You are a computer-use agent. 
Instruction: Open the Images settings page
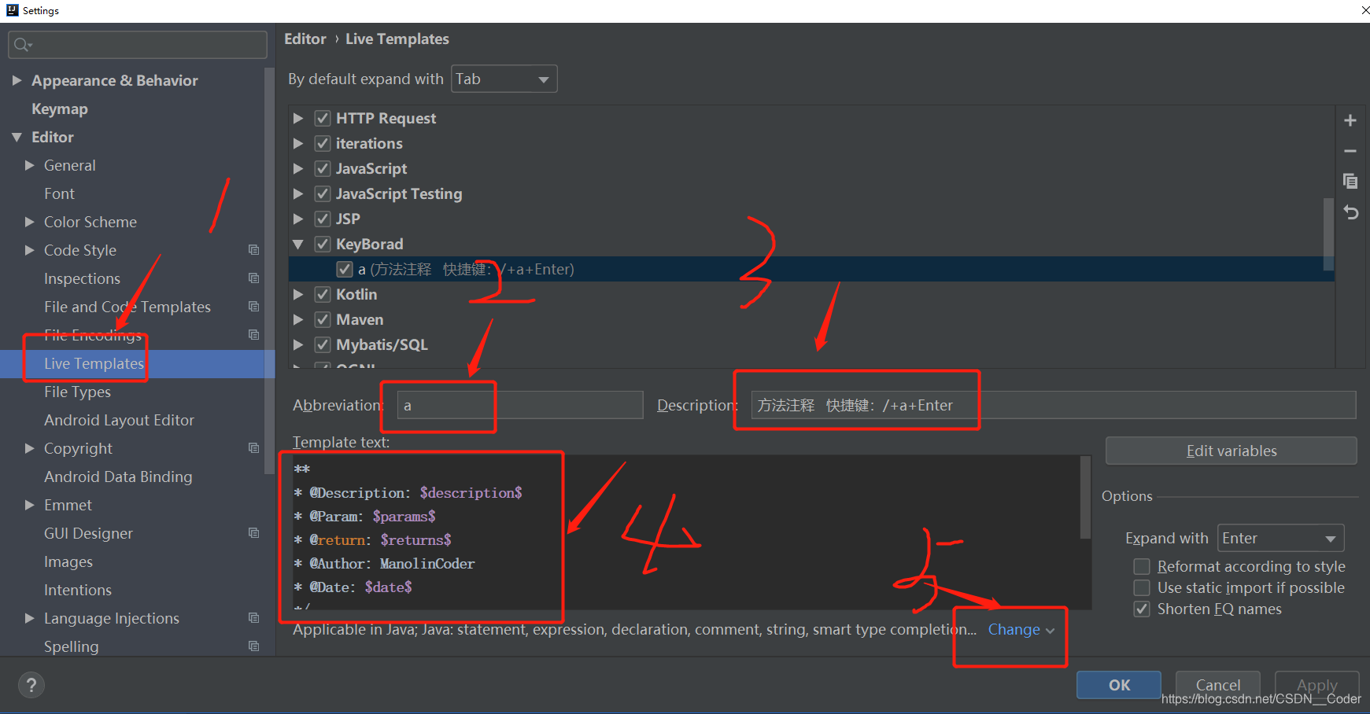click(68, 561)
